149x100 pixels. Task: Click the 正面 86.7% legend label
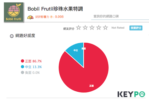33,61
